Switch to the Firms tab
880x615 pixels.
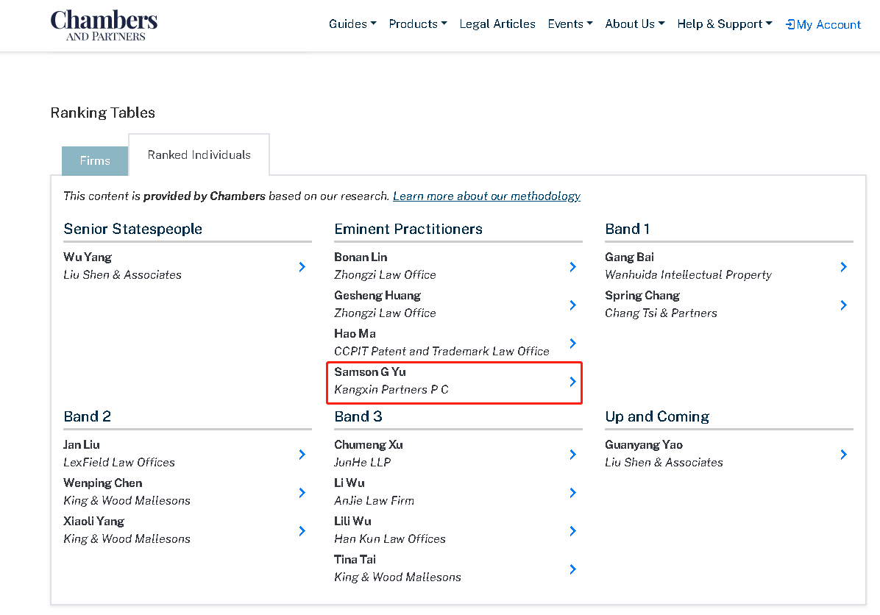[x=95, y=160]
